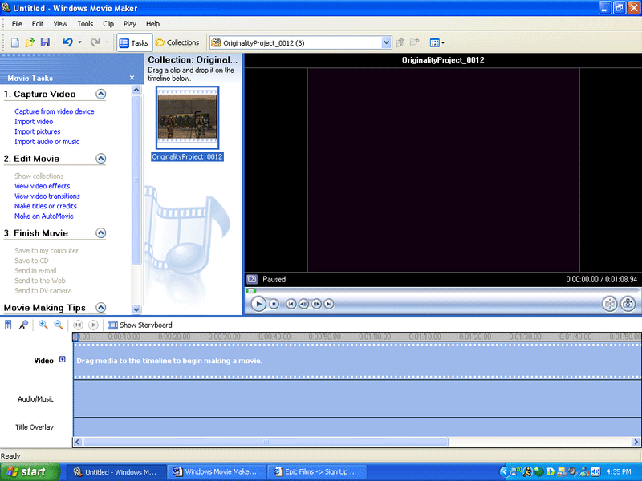
Task: Click the Narrate Timeline microphone icon
Action: click(x=23, y=325)
